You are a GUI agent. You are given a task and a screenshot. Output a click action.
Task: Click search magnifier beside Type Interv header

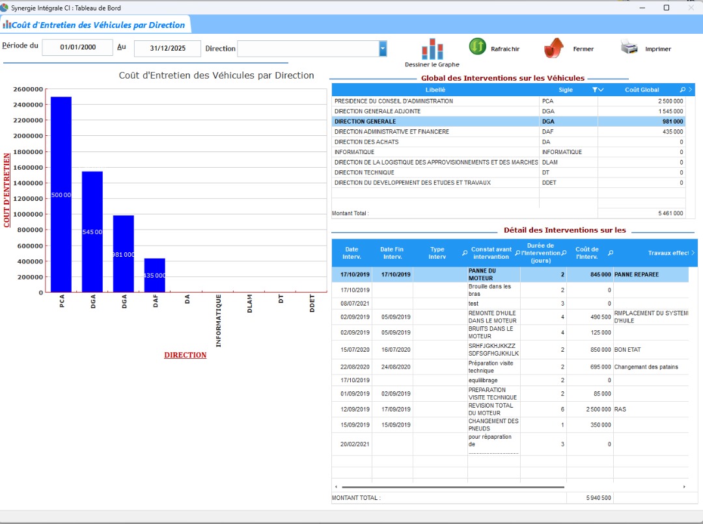[x=464, y=253]
